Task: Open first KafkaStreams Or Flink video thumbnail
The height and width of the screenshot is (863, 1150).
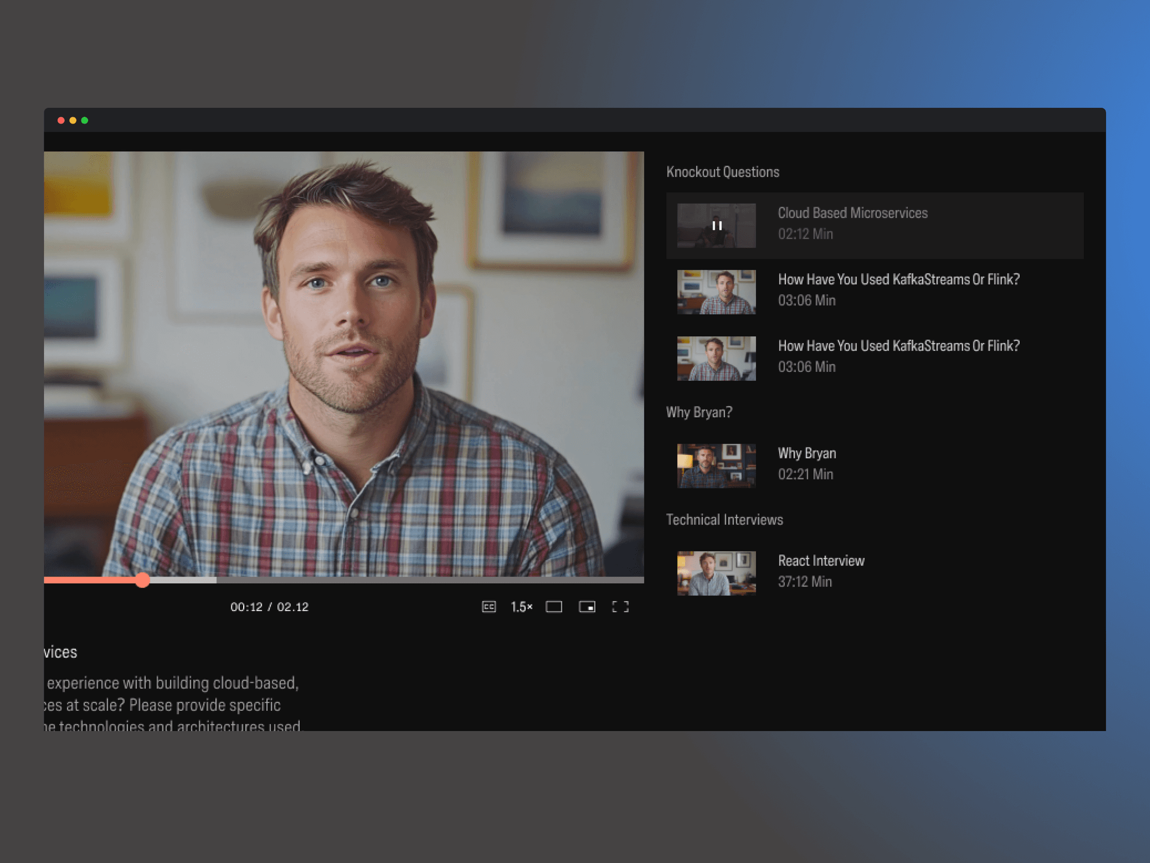Action: [716, 292]
